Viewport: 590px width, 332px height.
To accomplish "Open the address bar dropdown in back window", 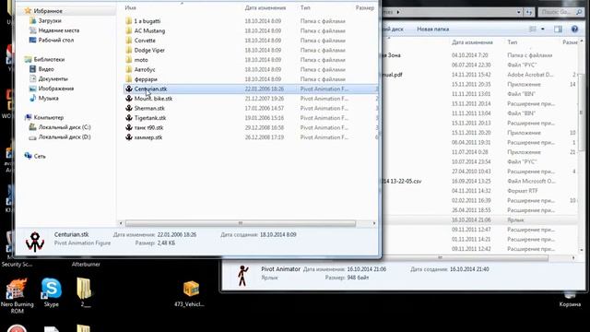I will (519, 12).
